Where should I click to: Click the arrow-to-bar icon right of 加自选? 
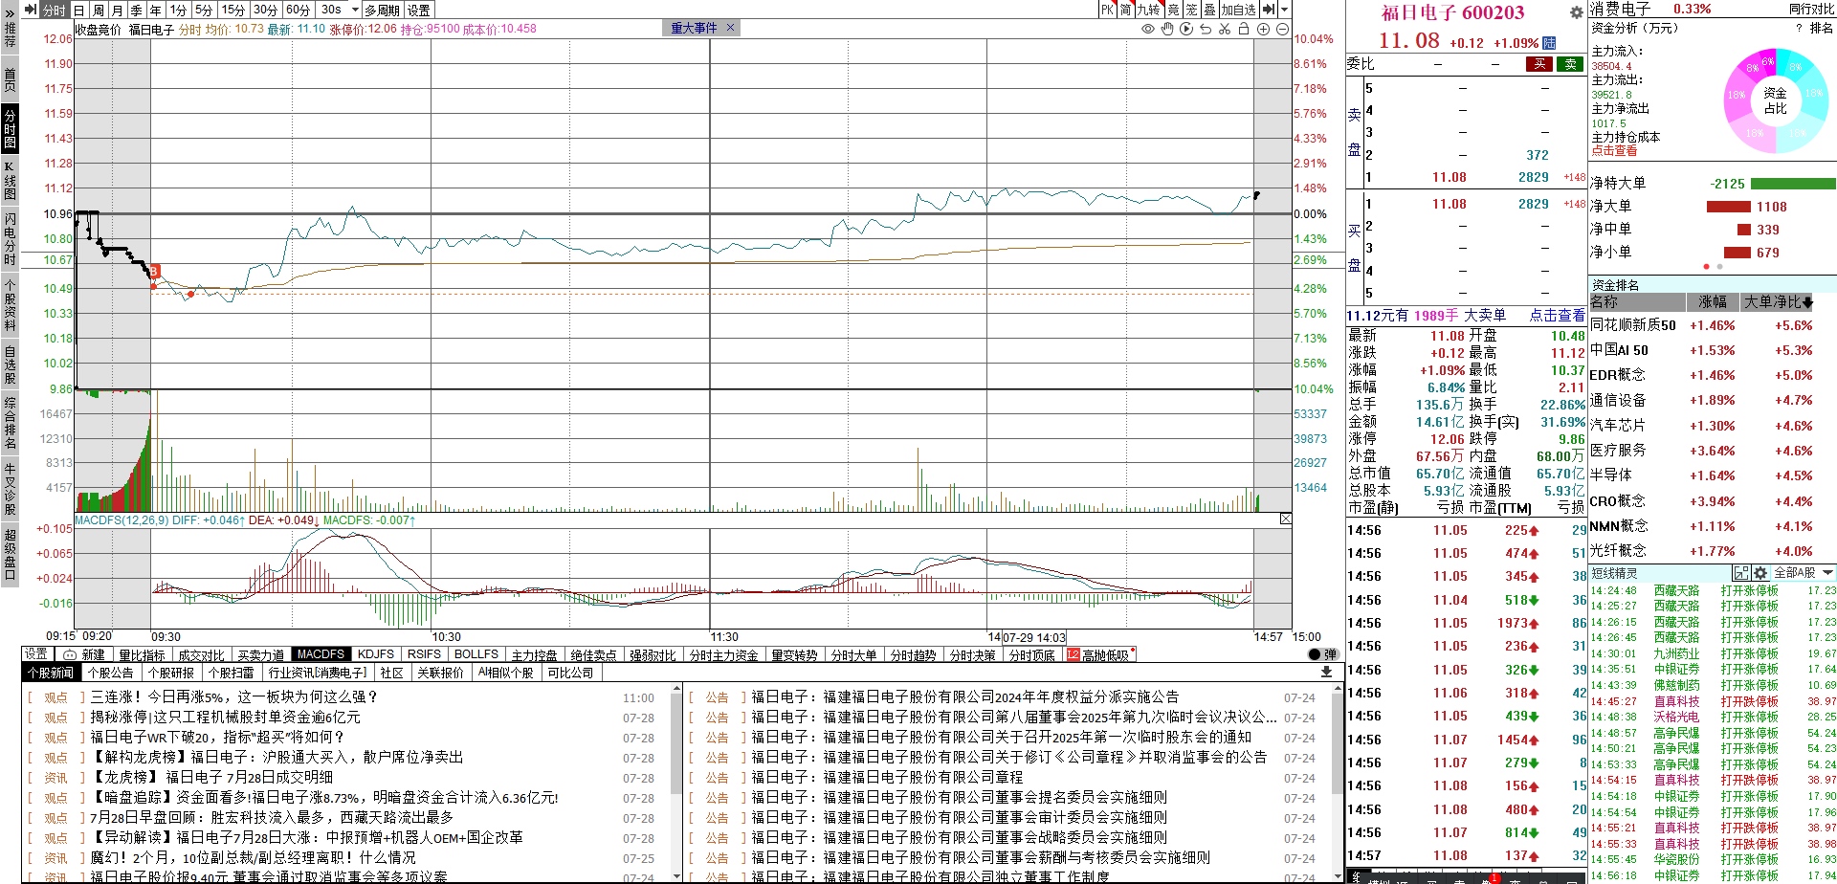click(1268, 10)
